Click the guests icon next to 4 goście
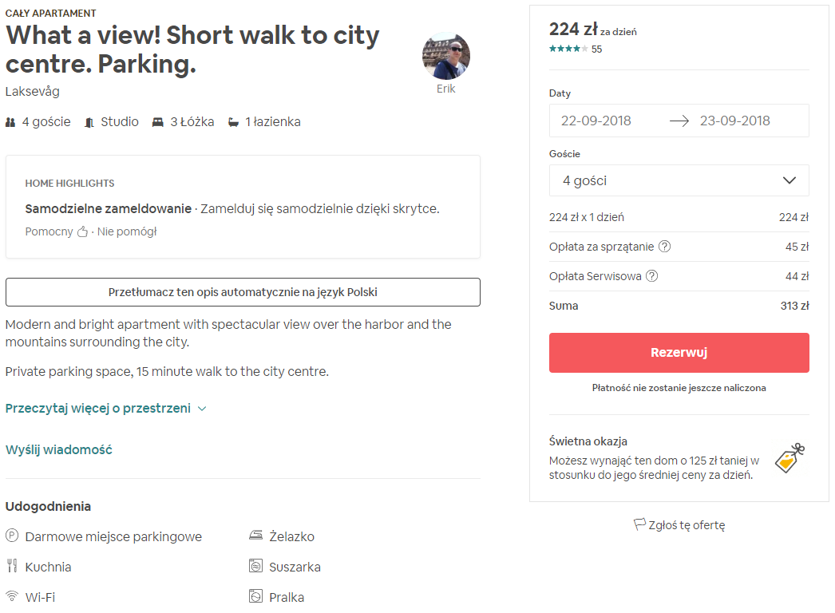 point(10,121)
